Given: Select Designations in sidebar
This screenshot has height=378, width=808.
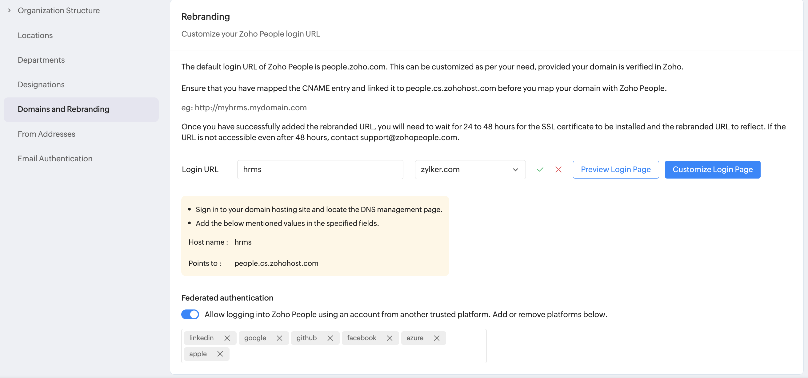Looking at the screenshot, I should pyautogui.click(x=41, y=85).
